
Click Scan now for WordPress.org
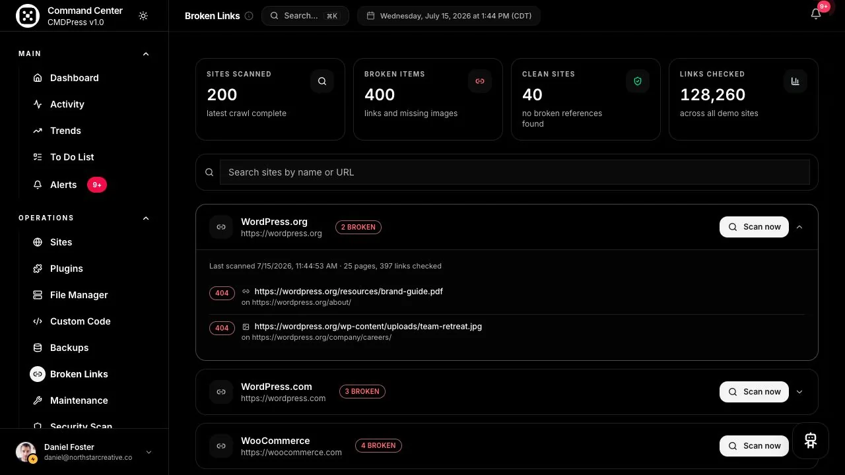(x=754, y=227)
